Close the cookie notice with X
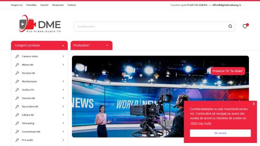 (x=254, y=104)
